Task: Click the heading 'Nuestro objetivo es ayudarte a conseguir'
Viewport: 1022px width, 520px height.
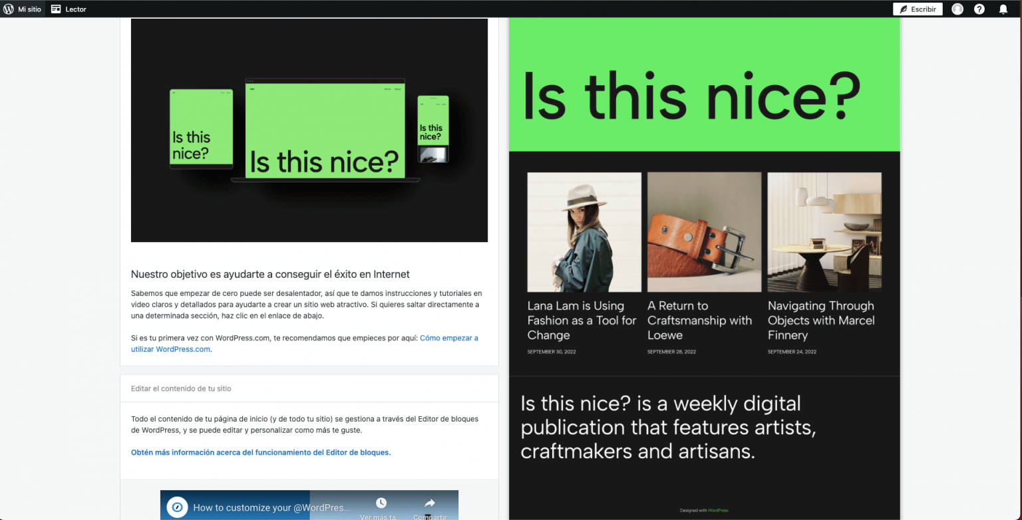Action: [270, 274]
